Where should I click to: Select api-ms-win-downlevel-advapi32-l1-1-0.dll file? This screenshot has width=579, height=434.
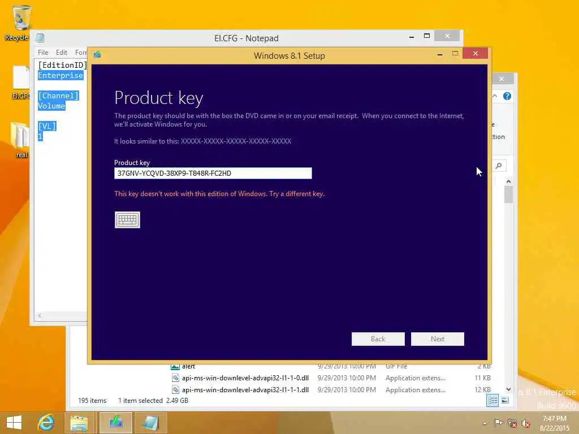tap(245, 378)
